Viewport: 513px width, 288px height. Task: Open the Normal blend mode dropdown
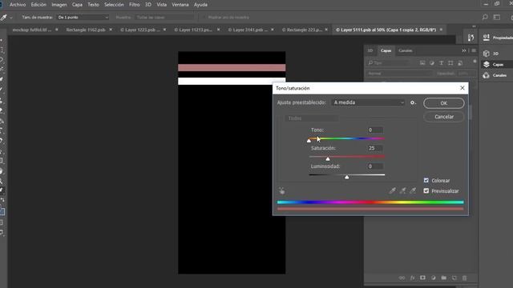(x=399, y=74)
